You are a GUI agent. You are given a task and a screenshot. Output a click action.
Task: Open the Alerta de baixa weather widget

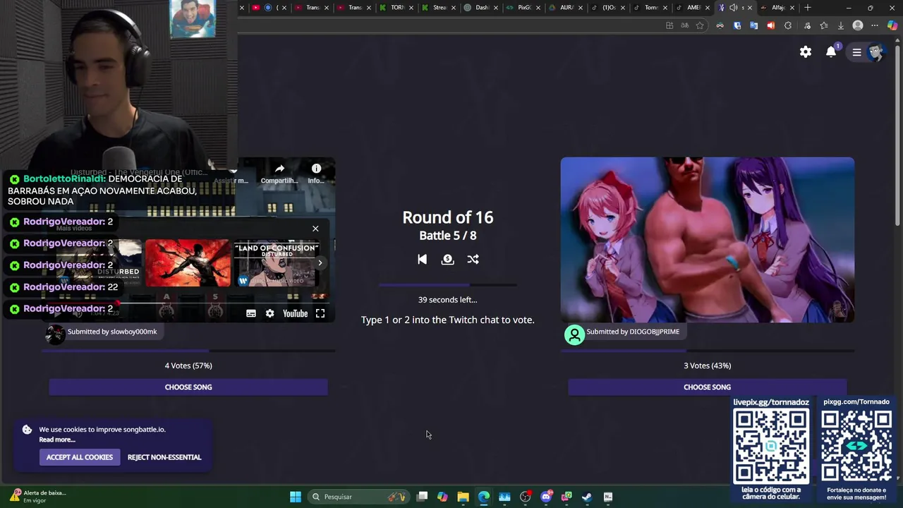click(x=39, y=496)
